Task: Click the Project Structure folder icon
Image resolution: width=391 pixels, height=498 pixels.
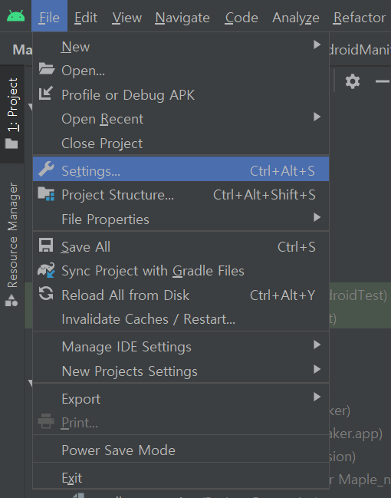Action: click(46, 193)
